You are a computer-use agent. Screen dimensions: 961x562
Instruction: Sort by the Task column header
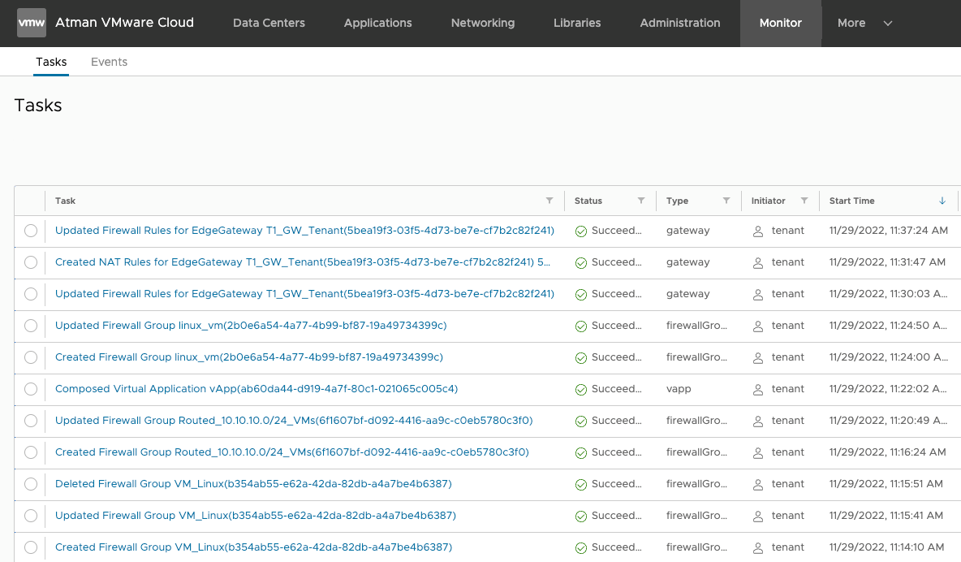click(x=65, y=201)
